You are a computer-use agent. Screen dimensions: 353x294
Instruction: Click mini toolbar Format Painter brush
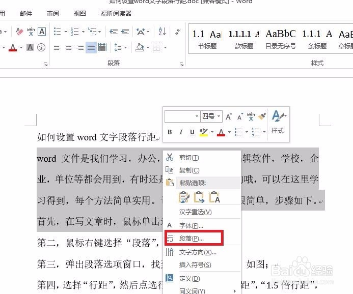coord(262,116)
